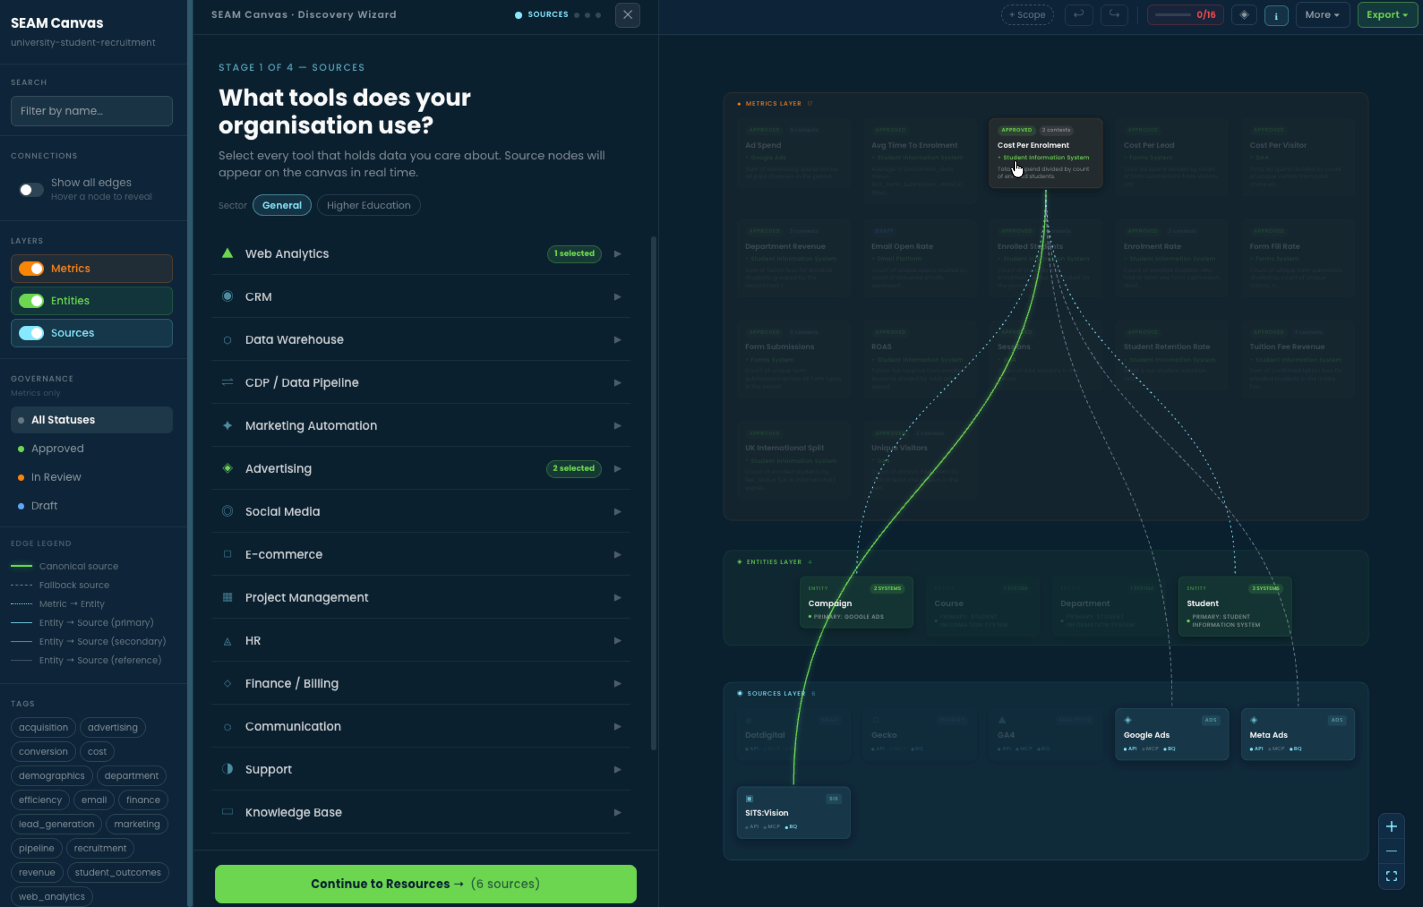This screenshot has height=907, width=1423.
Task: Open canvas info via the i icon
Action: click(1277, 15)
